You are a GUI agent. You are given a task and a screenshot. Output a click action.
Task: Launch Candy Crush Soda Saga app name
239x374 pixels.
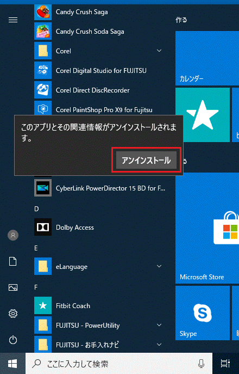click(90, 32)
